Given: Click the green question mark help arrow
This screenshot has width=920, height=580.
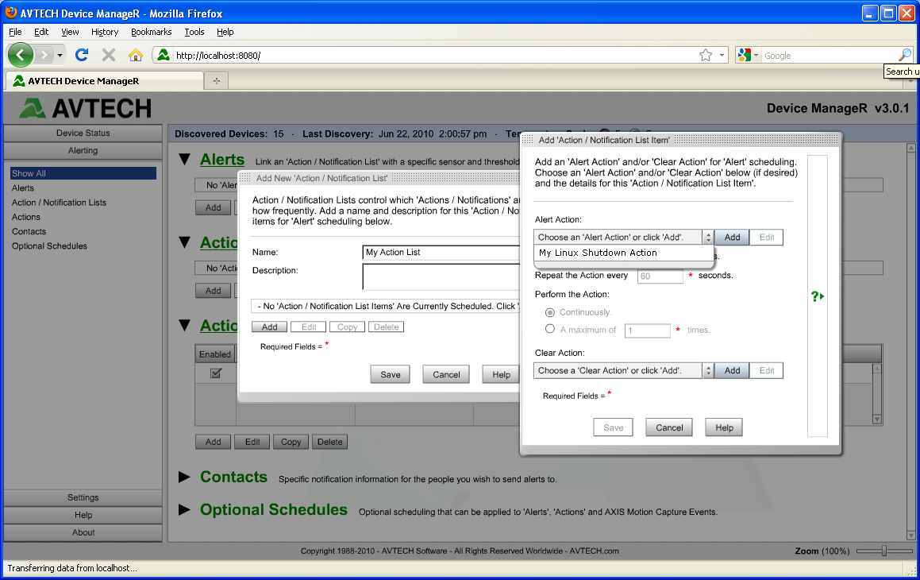Looking at the screenshot, I should coord(818,296).
